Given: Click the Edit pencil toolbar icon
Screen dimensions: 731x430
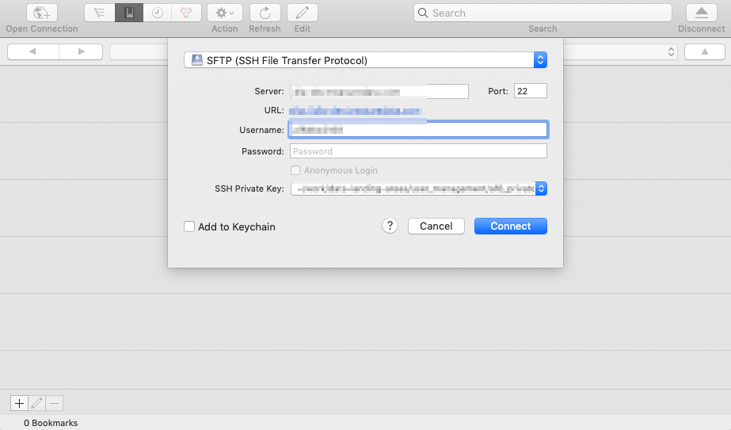Looking at the screenshot, I should (x=303, y=13).
